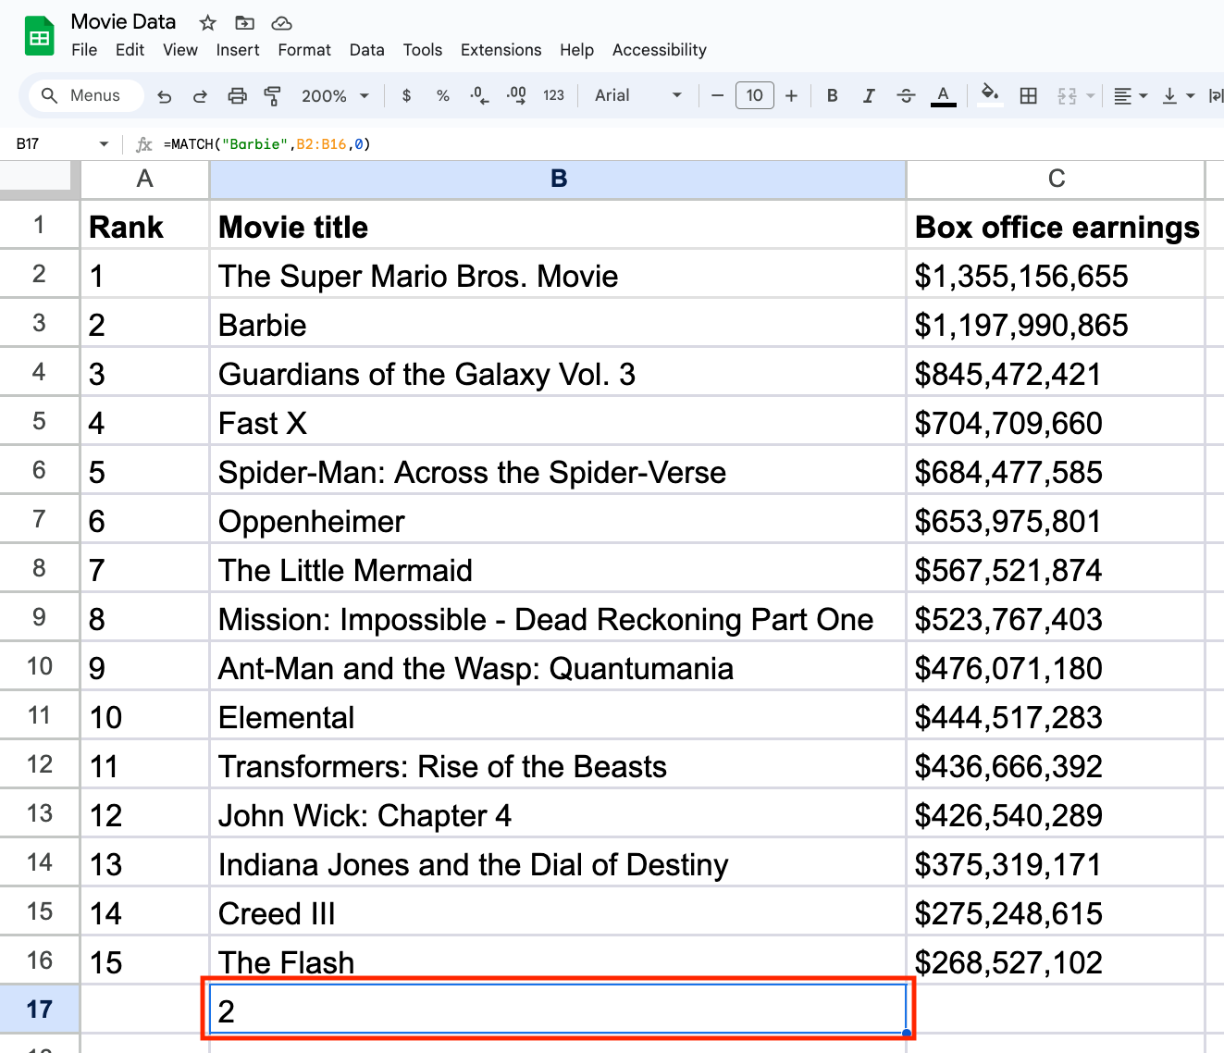The width and height of the screenshot is (1224, 1053).
Task: Select the Barbie cell
Action: [558, 323]
